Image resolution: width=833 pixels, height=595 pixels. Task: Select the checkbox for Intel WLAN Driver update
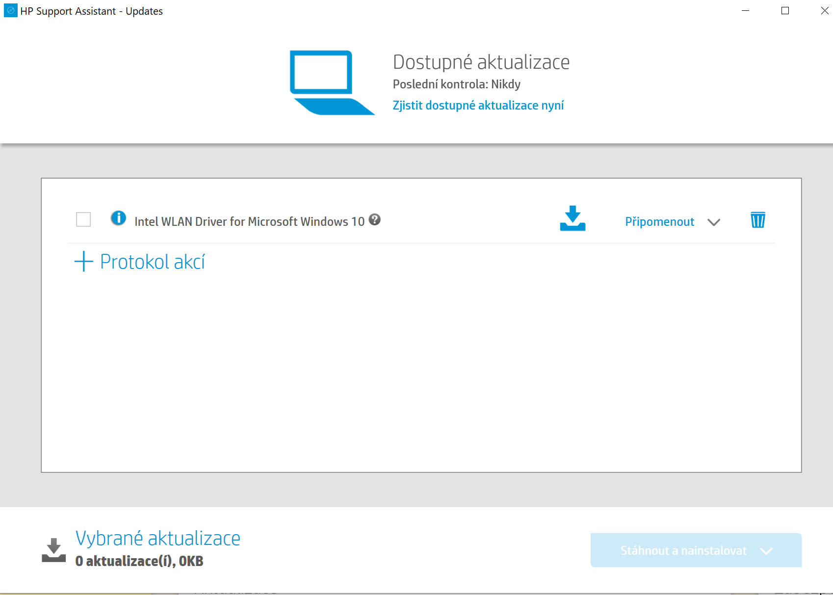point(83,219)
